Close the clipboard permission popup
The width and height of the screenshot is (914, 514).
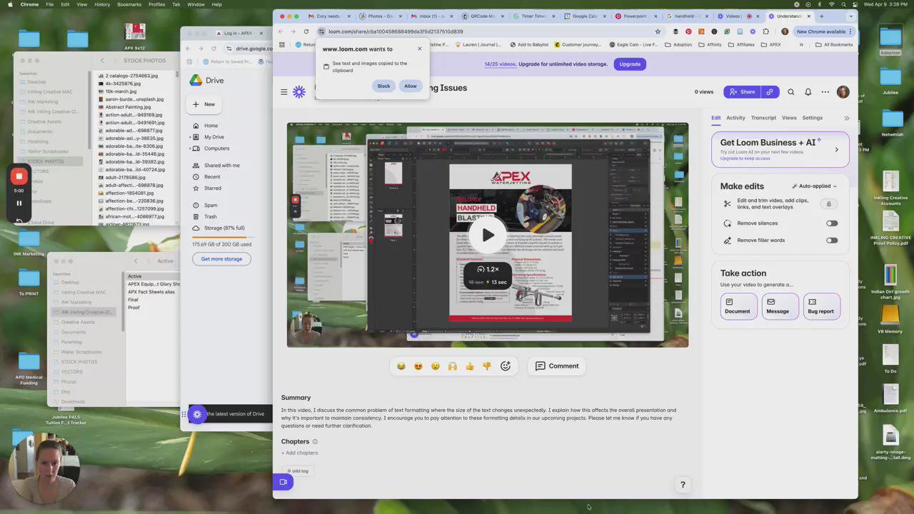coord(420,49)
